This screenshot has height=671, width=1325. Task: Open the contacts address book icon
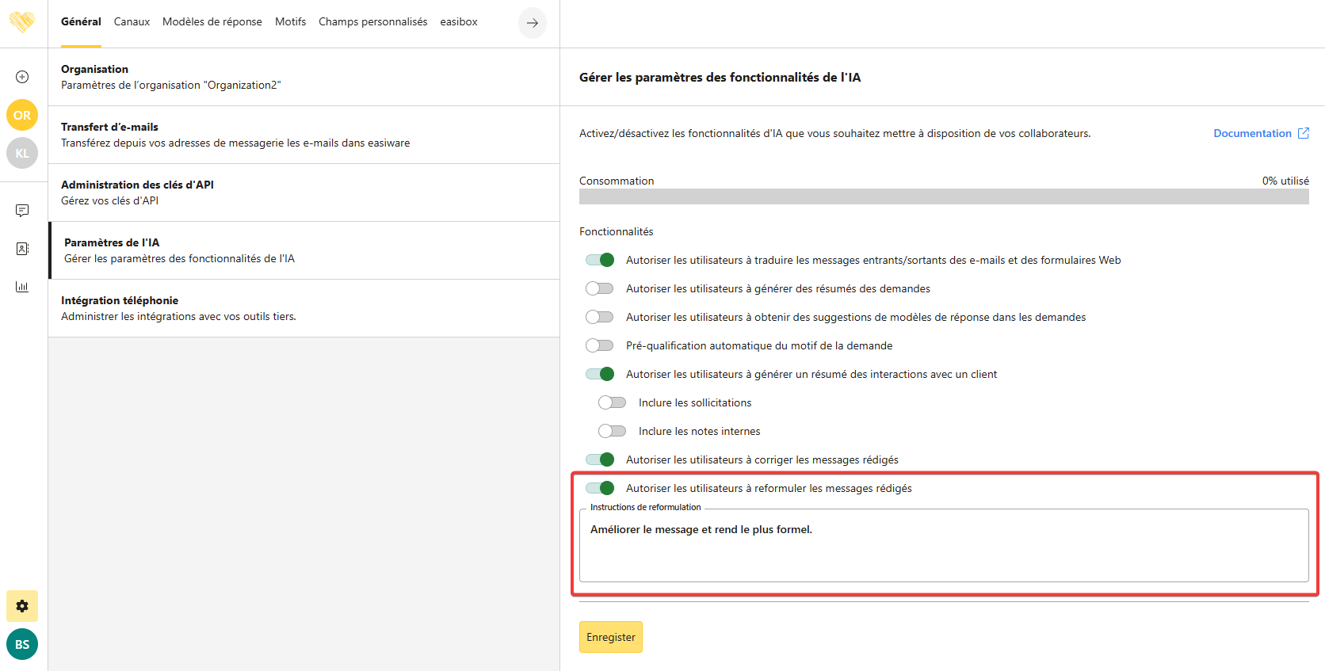[x=22, y=249]
